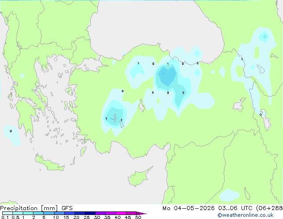The height and width of the screenshot is (219, 283).
Task: Click the 10 to 15 mm legend swatch
Action: [59, 213]
